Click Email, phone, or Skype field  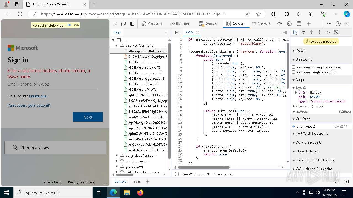click(52, 84)
